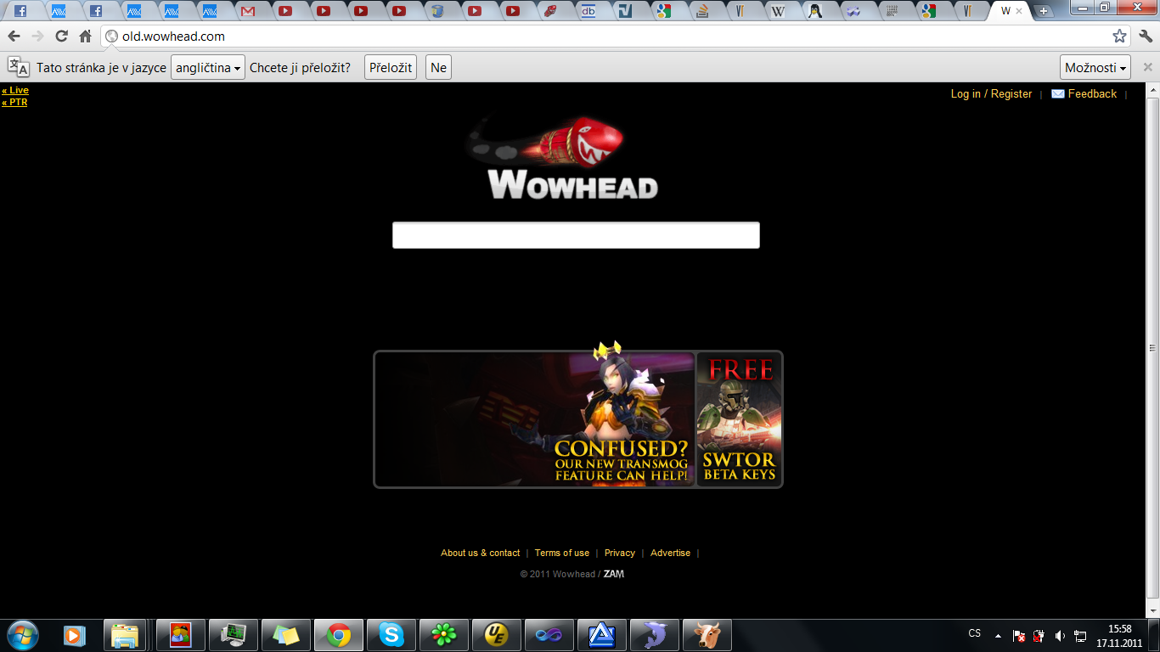Open the browser Home page
The image size is (1160, 652).
tap(85, 37)
